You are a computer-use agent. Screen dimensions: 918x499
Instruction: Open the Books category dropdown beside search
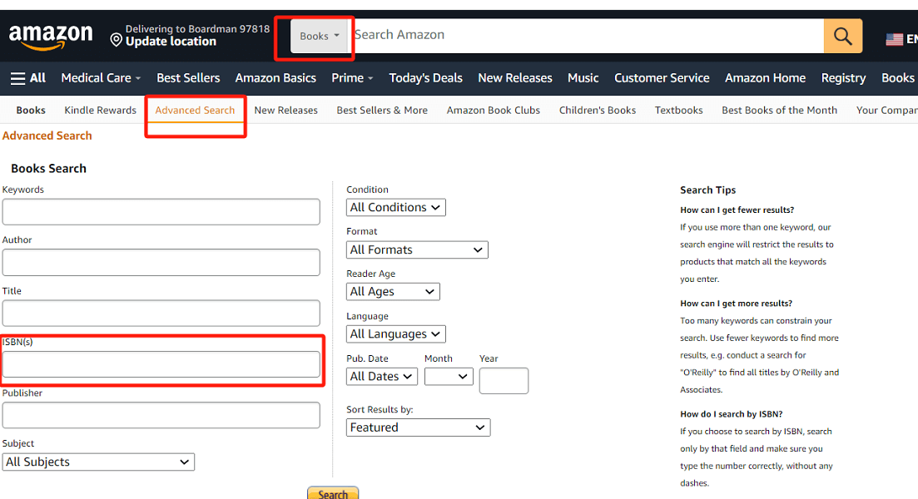(317, 35)
